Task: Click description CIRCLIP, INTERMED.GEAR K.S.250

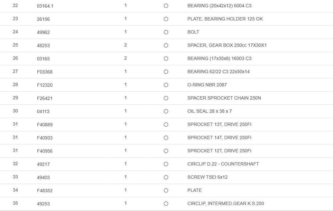Action: pyautogui.click(x=225, y=203)
